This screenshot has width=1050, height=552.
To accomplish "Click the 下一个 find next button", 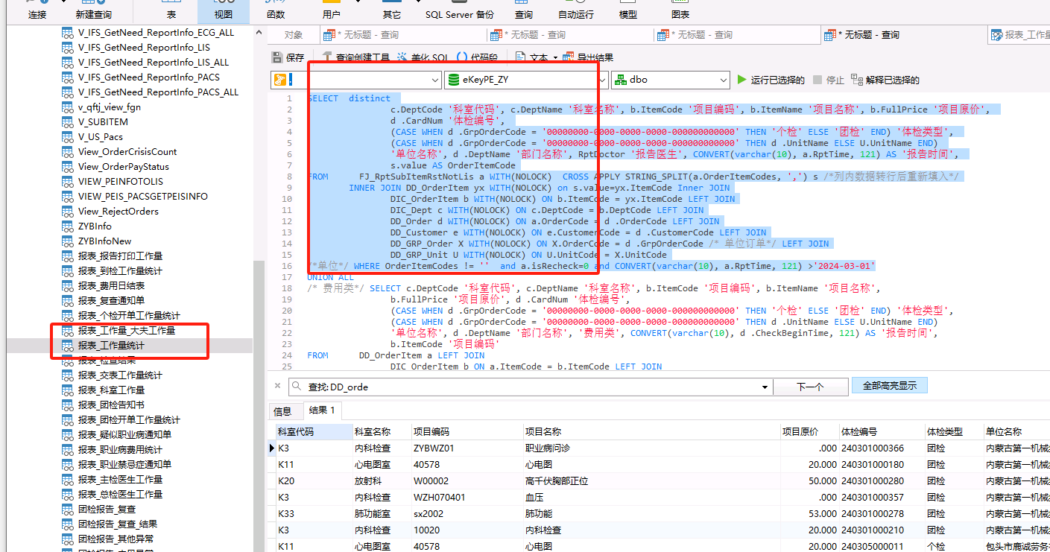I will [810, 387].
